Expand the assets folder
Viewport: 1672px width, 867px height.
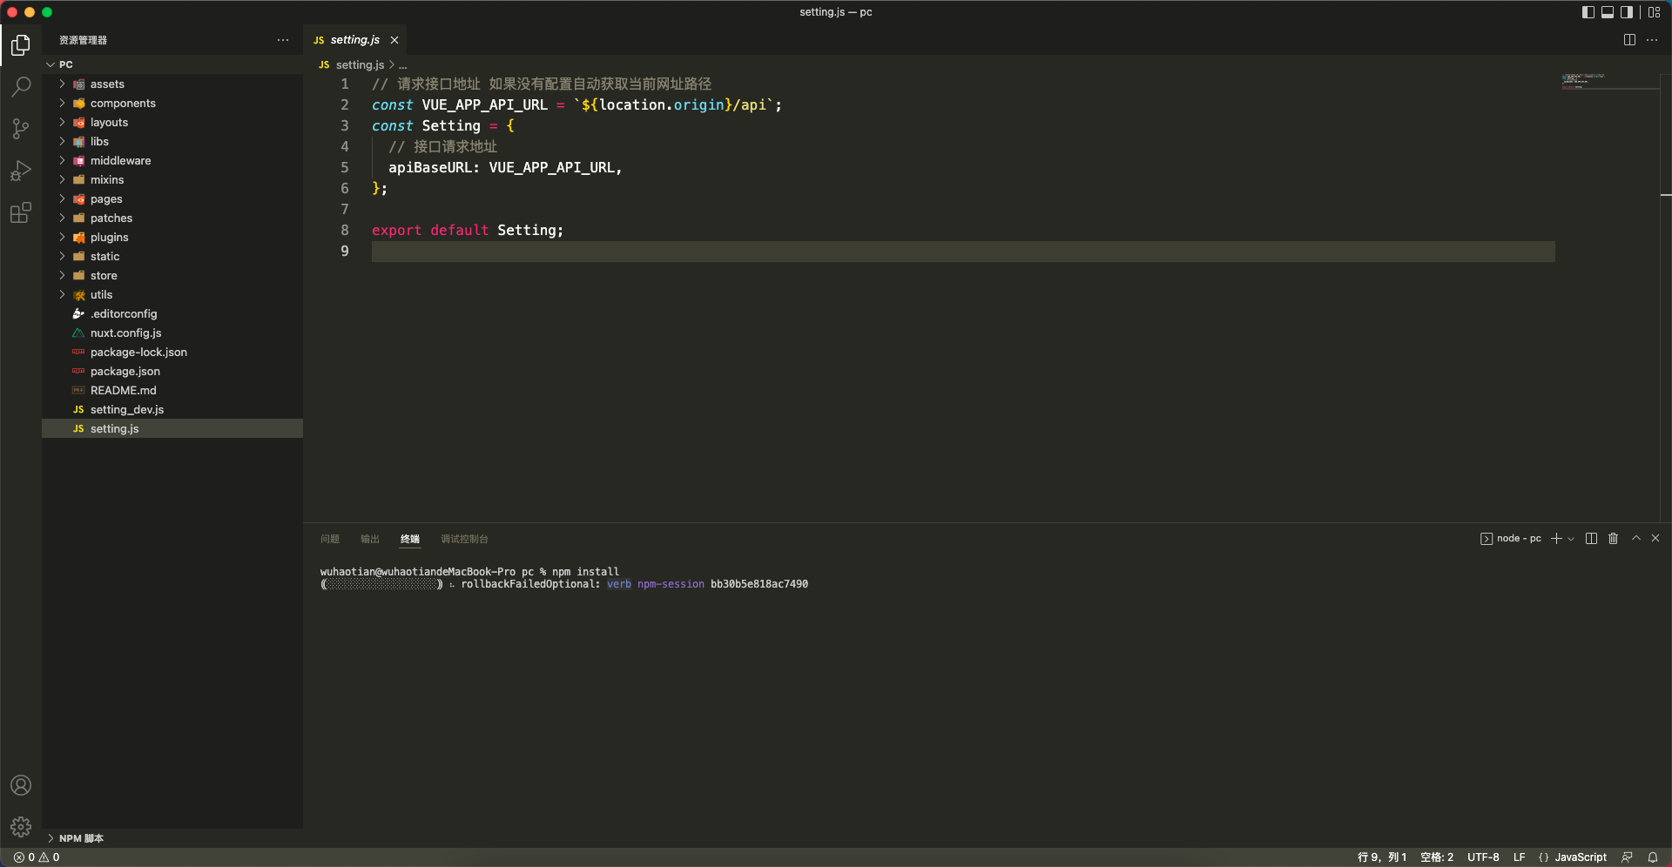pyautogui.click(x=172, y=84)
